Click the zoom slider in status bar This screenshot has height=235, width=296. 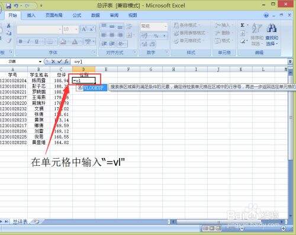[262, 228]
